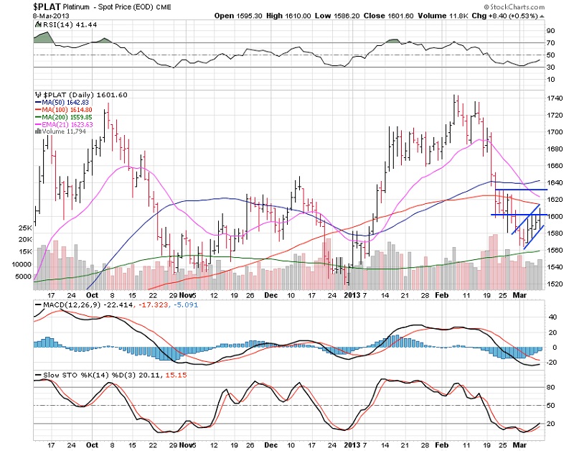Viewport: 574px width, 451px height.
Task: Click the candlestick icon beside $PLAT (Daily)
Action: tap(38, 95)
